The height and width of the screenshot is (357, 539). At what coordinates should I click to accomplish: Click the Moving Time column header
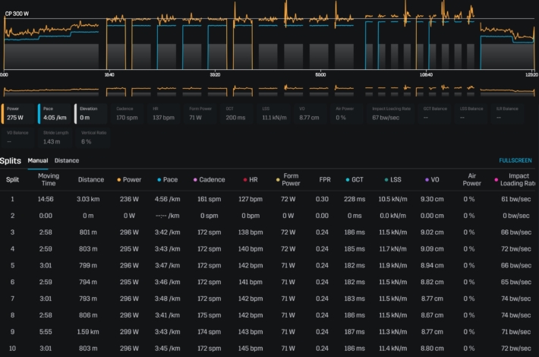[x=49, y=179]
